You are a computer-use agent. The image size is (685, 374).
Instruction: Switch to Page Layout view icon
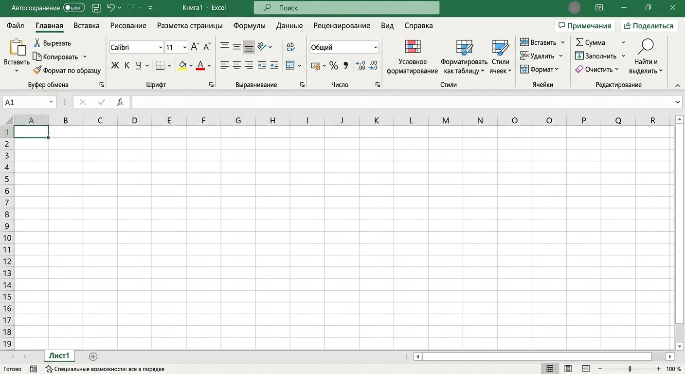click(568, 369)
